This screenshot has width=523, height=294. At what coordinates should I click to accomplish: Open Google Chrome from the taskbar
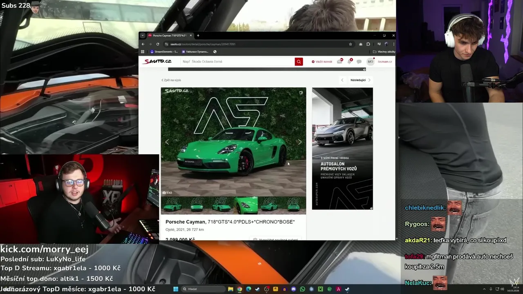tap(239, 289)
